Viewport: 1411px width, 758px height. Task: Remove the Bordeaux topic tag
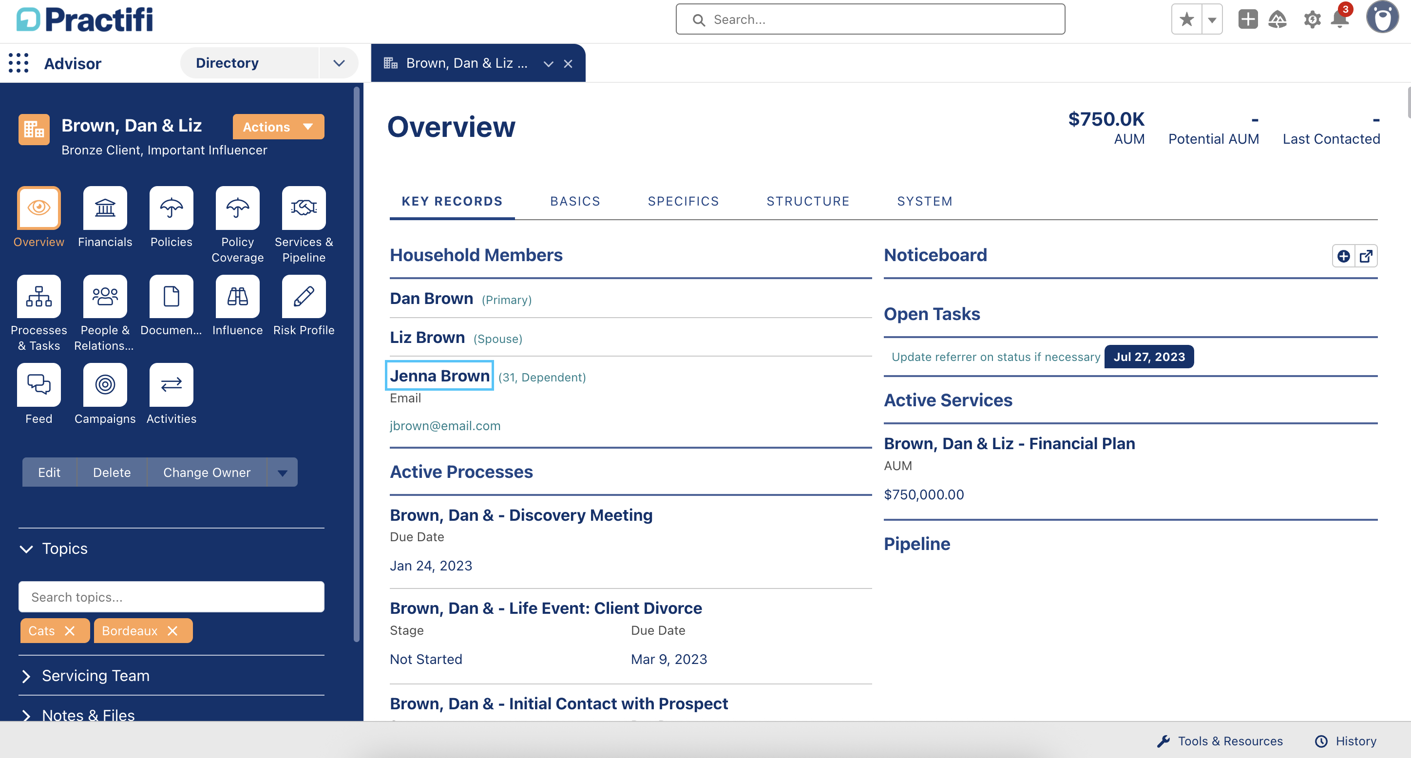(x=172, y=631)
